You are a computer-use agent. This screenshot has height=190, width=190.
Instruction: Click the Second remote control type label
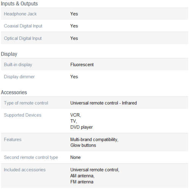tap(31, 157)
